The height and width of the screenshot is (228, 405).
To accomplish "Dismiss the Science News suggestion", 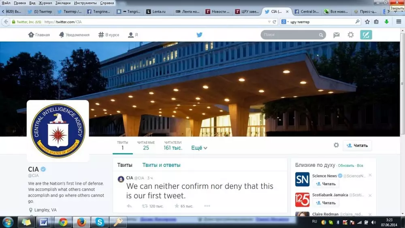I will pyautogui.click(x=370, y=175).
